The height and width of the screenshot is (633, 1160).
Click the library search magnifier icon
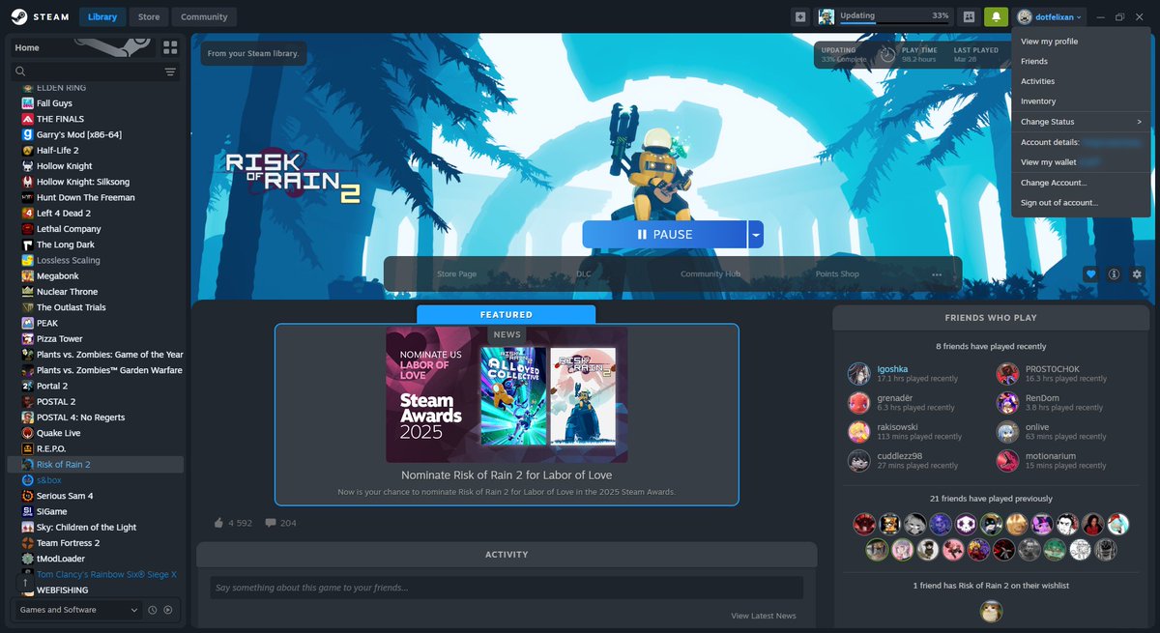[x=20, y=72]
